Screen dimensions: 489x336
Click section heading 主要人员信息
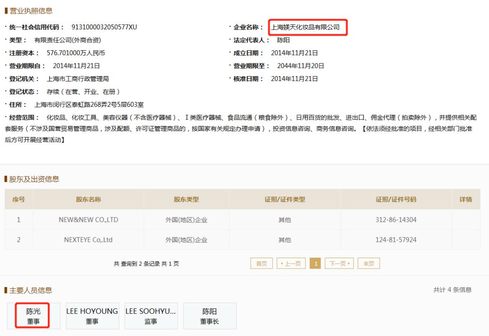click(x=31, y=290)
